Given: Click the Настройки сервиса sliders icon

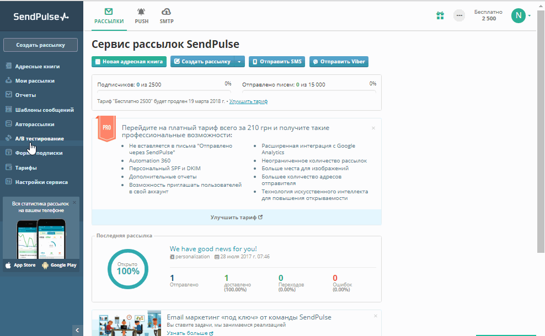Looking at the screenshot, I should 9,181.
